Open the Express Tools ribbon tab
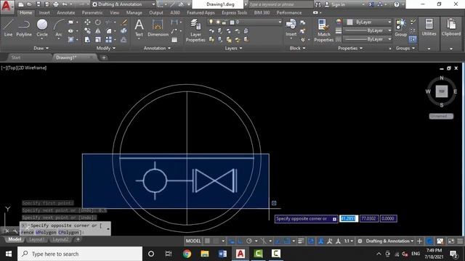The height and width of the screenshot is (261, 465). 234,13
